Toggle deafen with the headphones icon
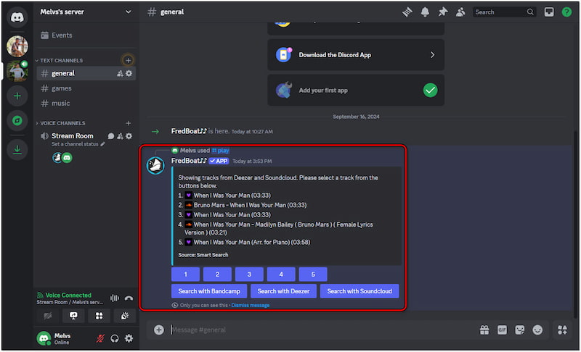The height and width of the screenshot is (352, 581). [114, 338]
